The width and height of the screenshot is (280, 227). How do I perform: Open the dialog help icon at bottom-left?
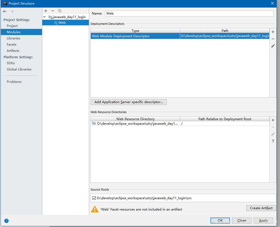(x=6, y=221)
